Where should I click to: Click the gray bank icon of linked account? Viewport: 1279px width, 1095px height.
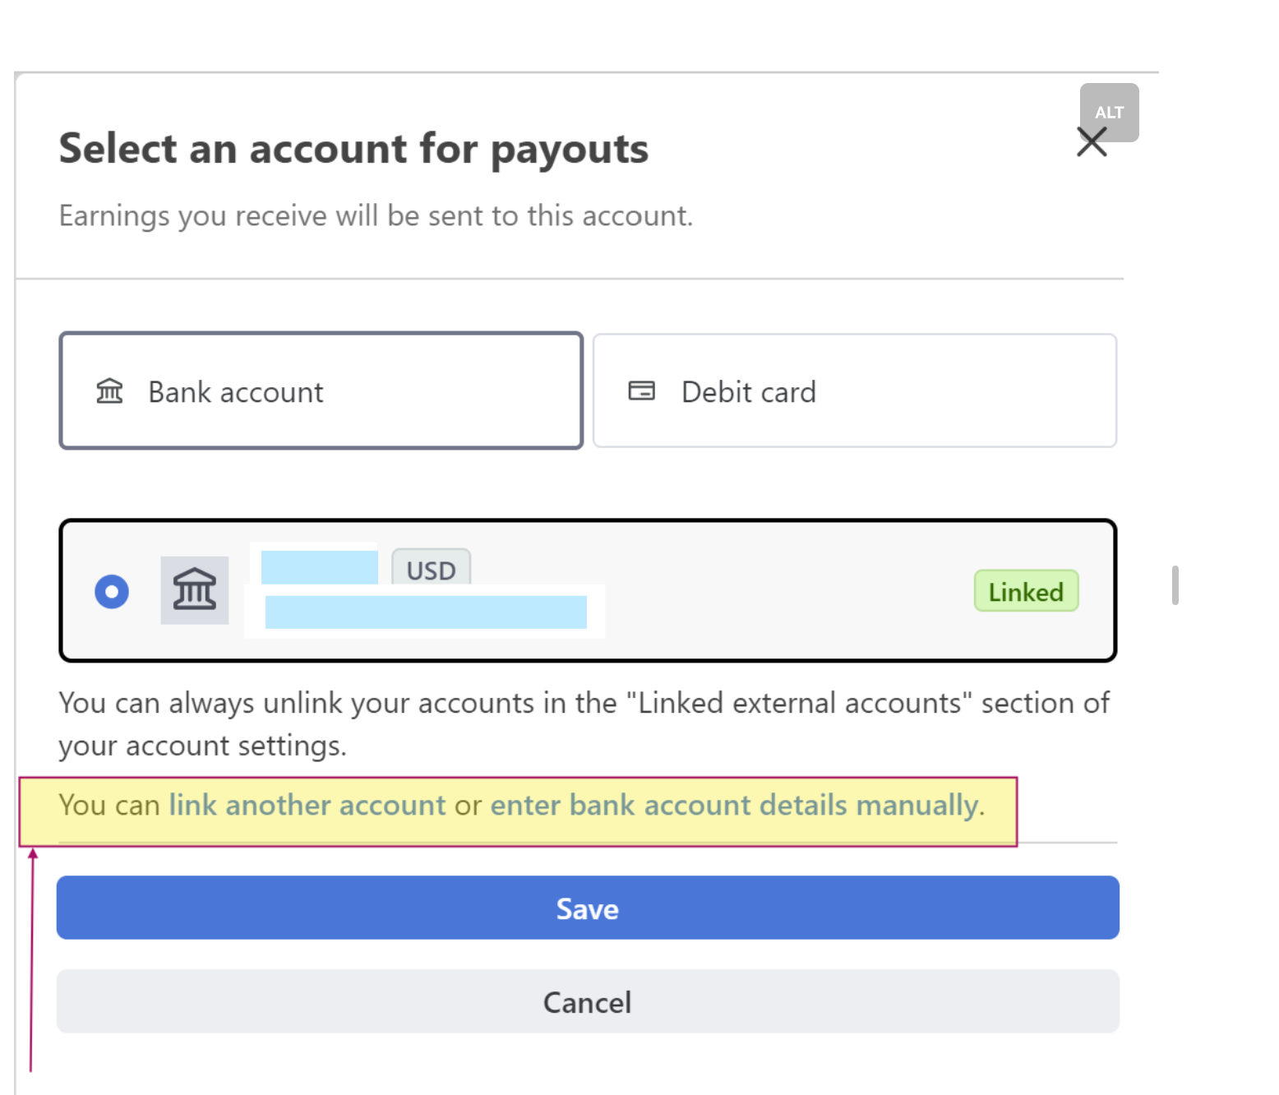(194, 590)
